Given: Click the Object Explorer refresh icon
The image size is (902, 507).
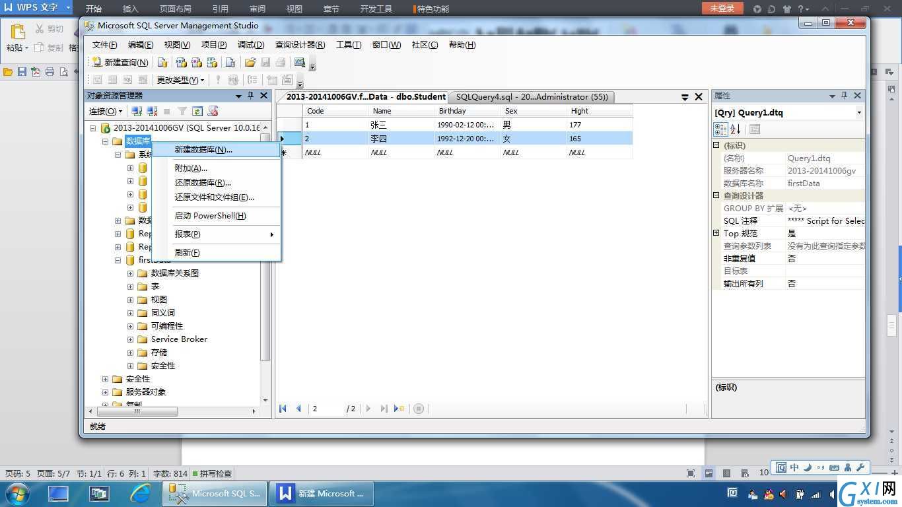Looking at the screenshot, I should coord(197,112).
